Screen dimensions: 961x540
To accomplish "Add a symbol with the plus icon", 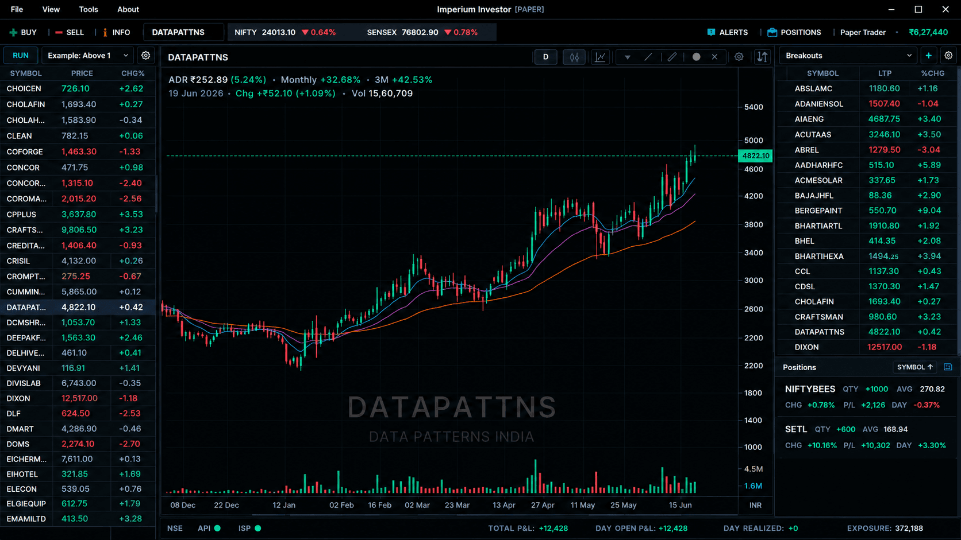I will point(928,56).
